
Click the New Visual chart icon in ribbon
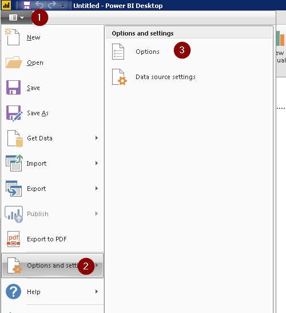280,39
